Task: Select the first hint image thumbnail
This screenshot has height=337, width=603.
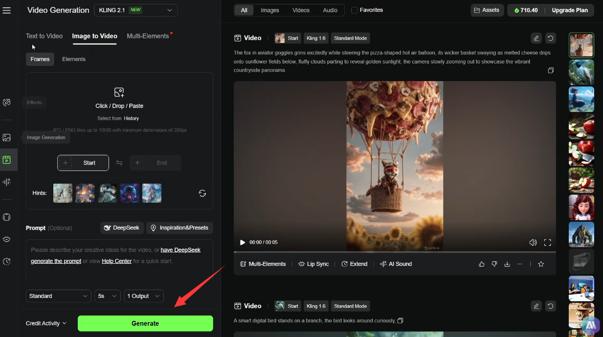Action: 63,193
